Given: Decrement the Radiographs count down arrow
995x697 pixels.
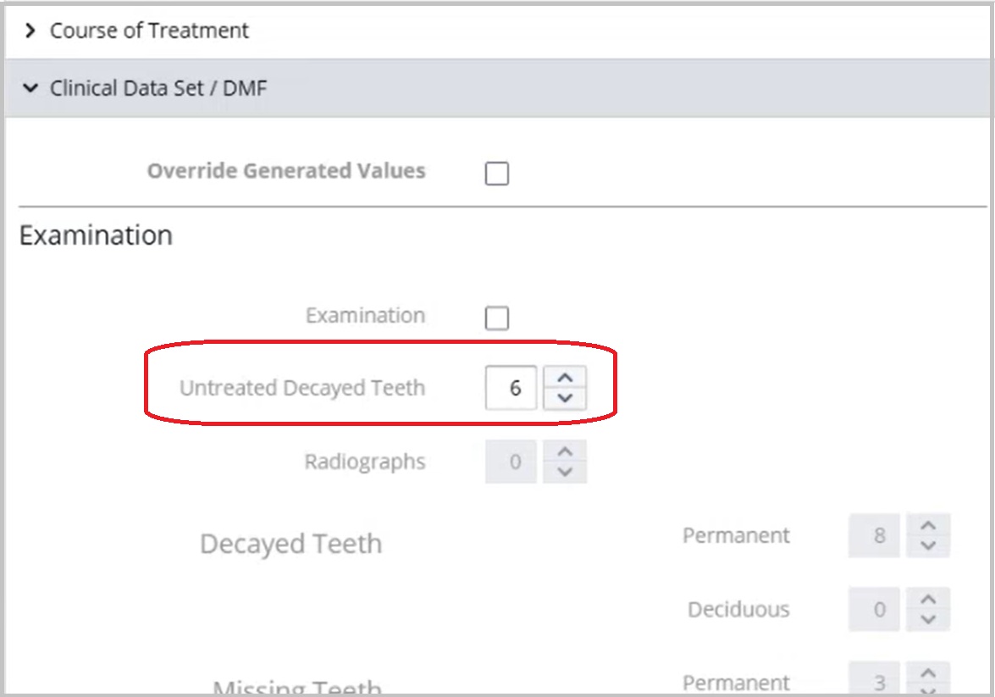Looking at the screenshot, I should click(x=565, y=473).
